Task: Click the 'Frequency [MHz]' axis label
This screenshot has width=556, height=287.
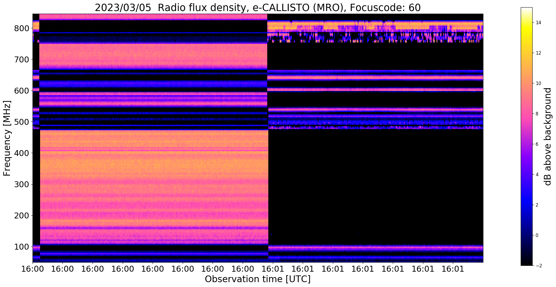Action: click(7, 138)
